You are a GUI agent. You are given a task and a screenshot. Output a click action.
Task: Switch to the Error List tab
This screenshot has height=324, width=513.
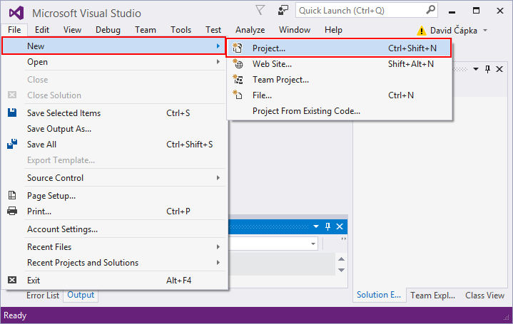(x=43, y=296)
